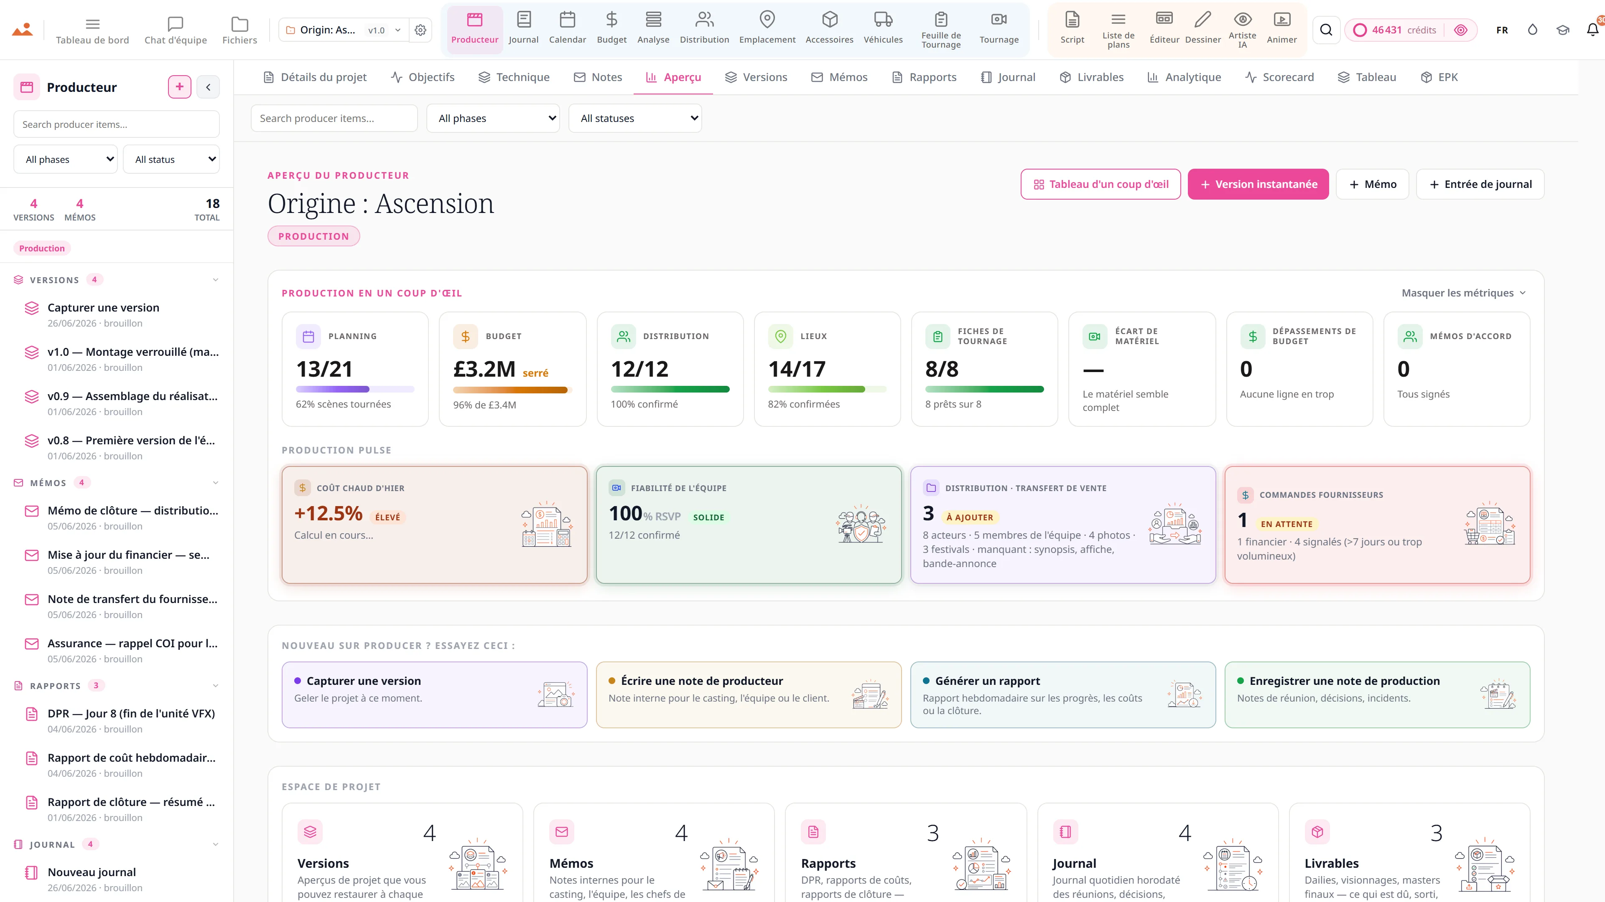This screenshot has height=902, width=1605.
Task: Click the + Mémo button
Action: (x=1372, y=184)
